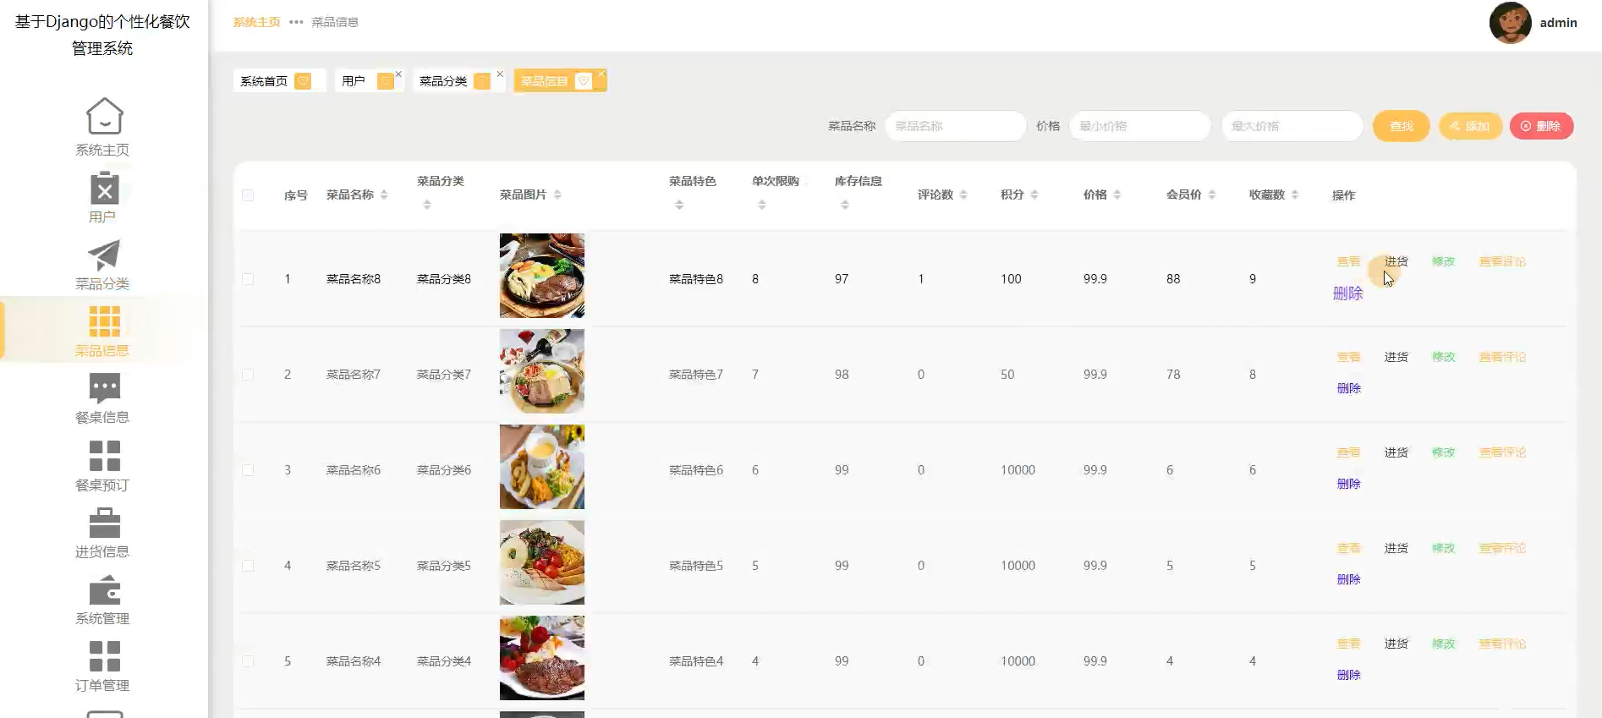1602x718 pixels.
Task: Sort by 单次限购 column arrows
Action: 762,205
